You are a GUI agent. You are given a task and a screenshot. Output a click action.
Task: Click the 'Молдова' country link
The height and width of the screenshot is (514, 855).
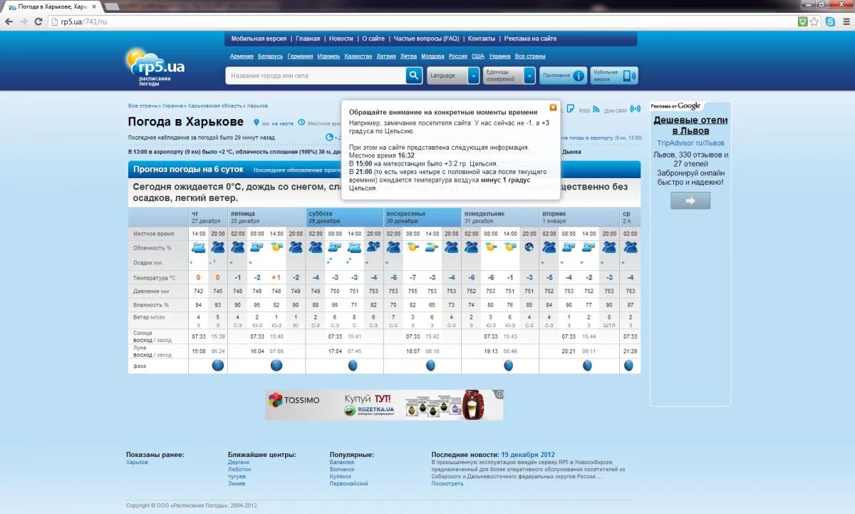[x=432, y=56]
